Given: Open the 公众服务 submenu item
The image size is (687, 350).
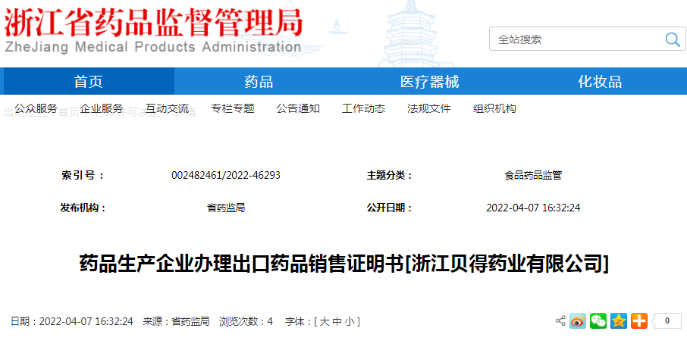Looking at the screenshot, I should tap(36, 108).
